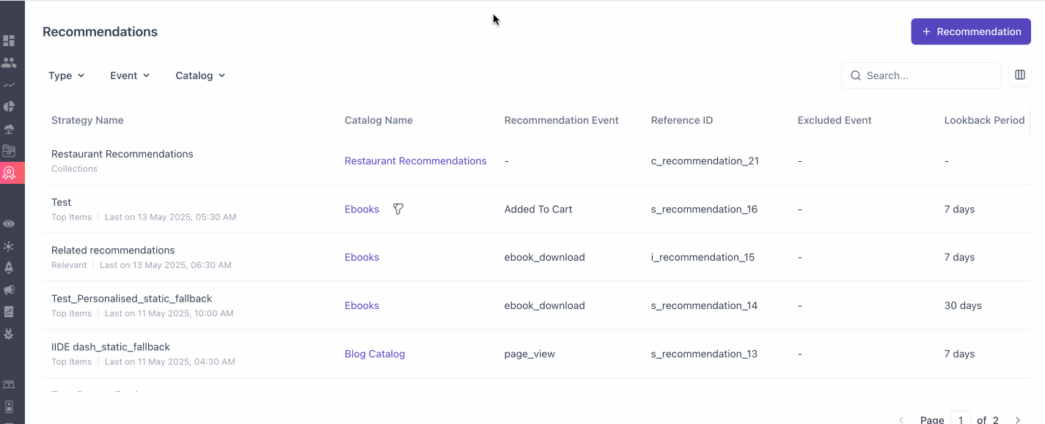Click the search magnifier icon
The height and width of the screenshot is (424, 1045).
point(855,75)
